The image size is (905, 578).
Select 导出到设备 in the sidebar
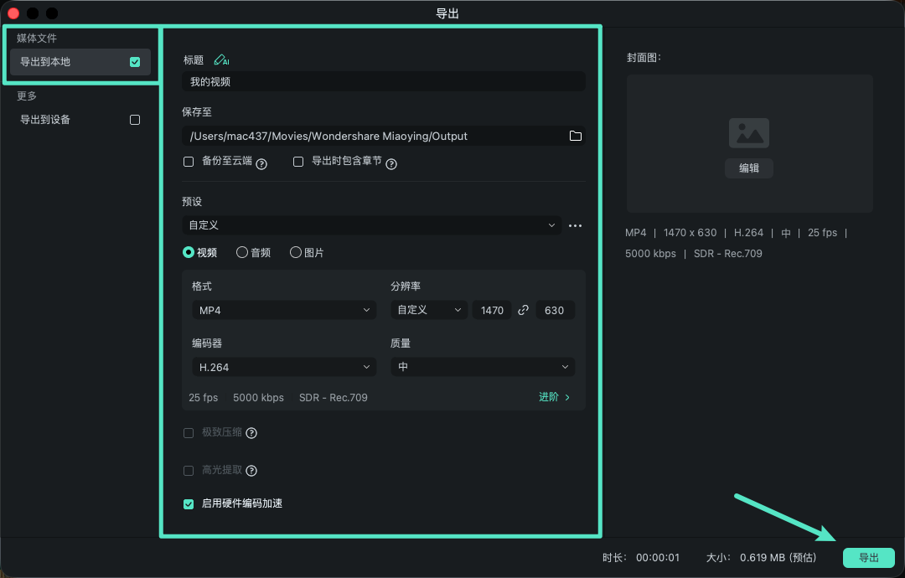pyautogui.click(x=80, y=120)
